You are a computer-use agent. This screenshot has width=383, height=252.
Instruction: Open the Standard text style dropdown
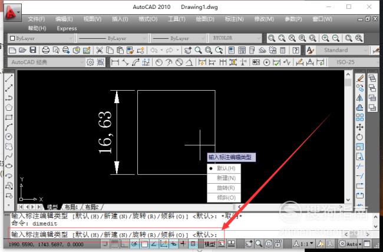coord(342,50)
